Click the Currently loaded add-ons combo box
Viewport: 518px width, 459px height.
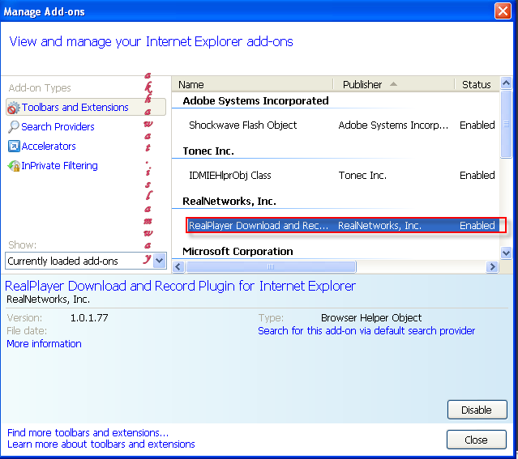pyautogui.click(x=86, y=261)
